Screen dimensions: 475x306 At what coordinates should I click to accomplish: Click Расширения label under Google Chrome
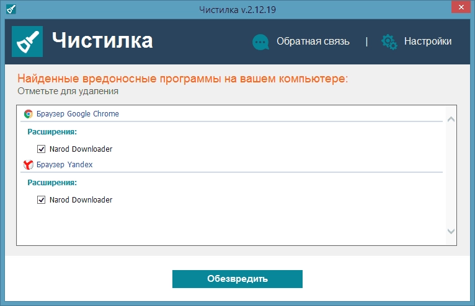(52, 132)
